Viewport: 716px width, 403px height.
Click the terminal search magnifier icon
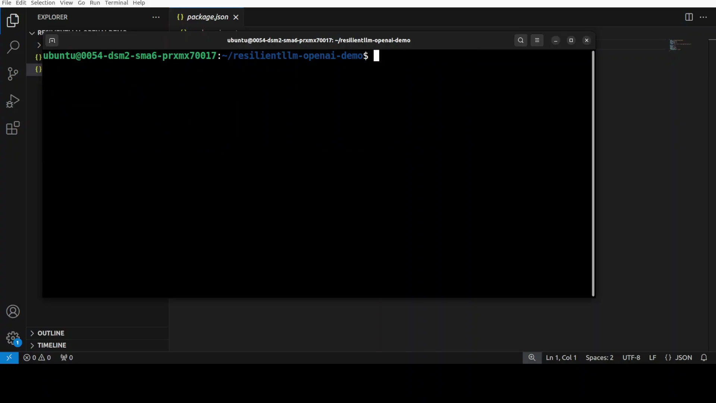coord(521,40)
